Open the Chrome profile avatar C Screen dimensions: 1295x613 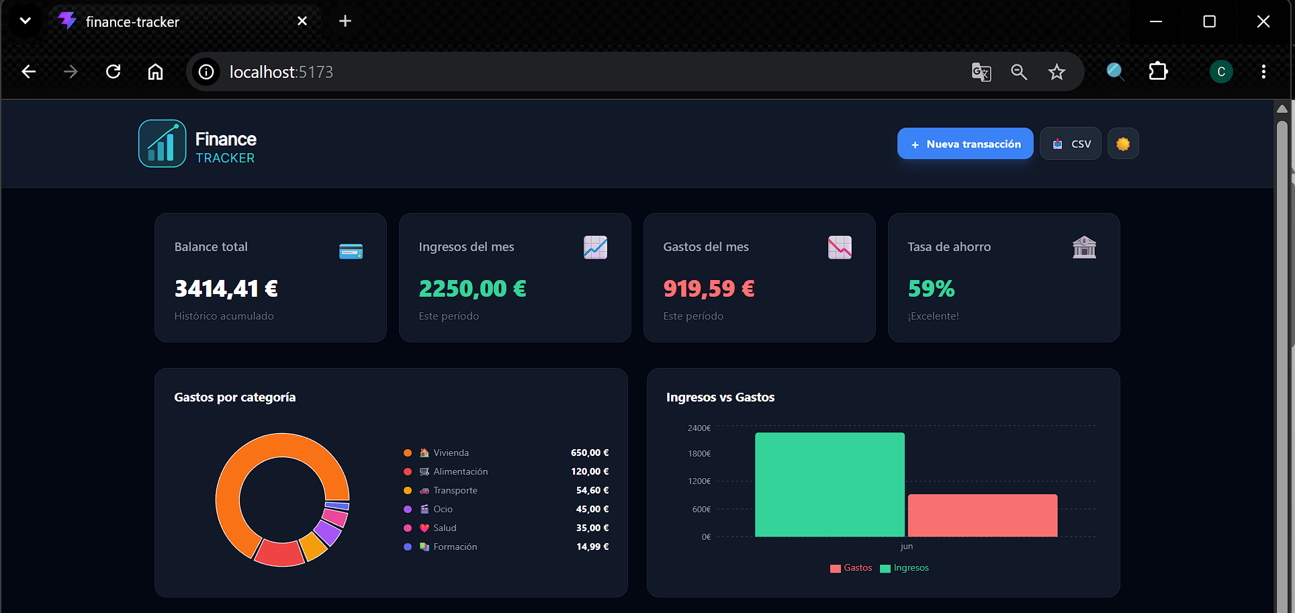click(x=1221, y=72)
